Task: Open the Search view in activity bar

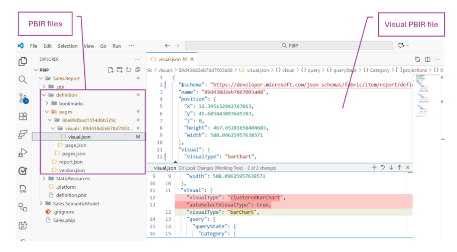Action: click(x=23, y=79)
